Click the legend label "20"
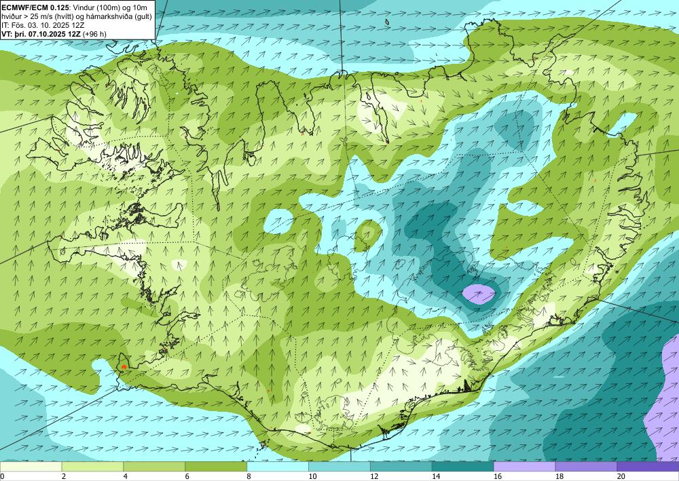This screenshot has width=679, height=481. [621, 476]
